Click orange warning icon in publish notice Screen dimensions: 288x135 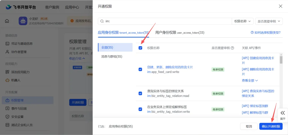coord(72,21)
